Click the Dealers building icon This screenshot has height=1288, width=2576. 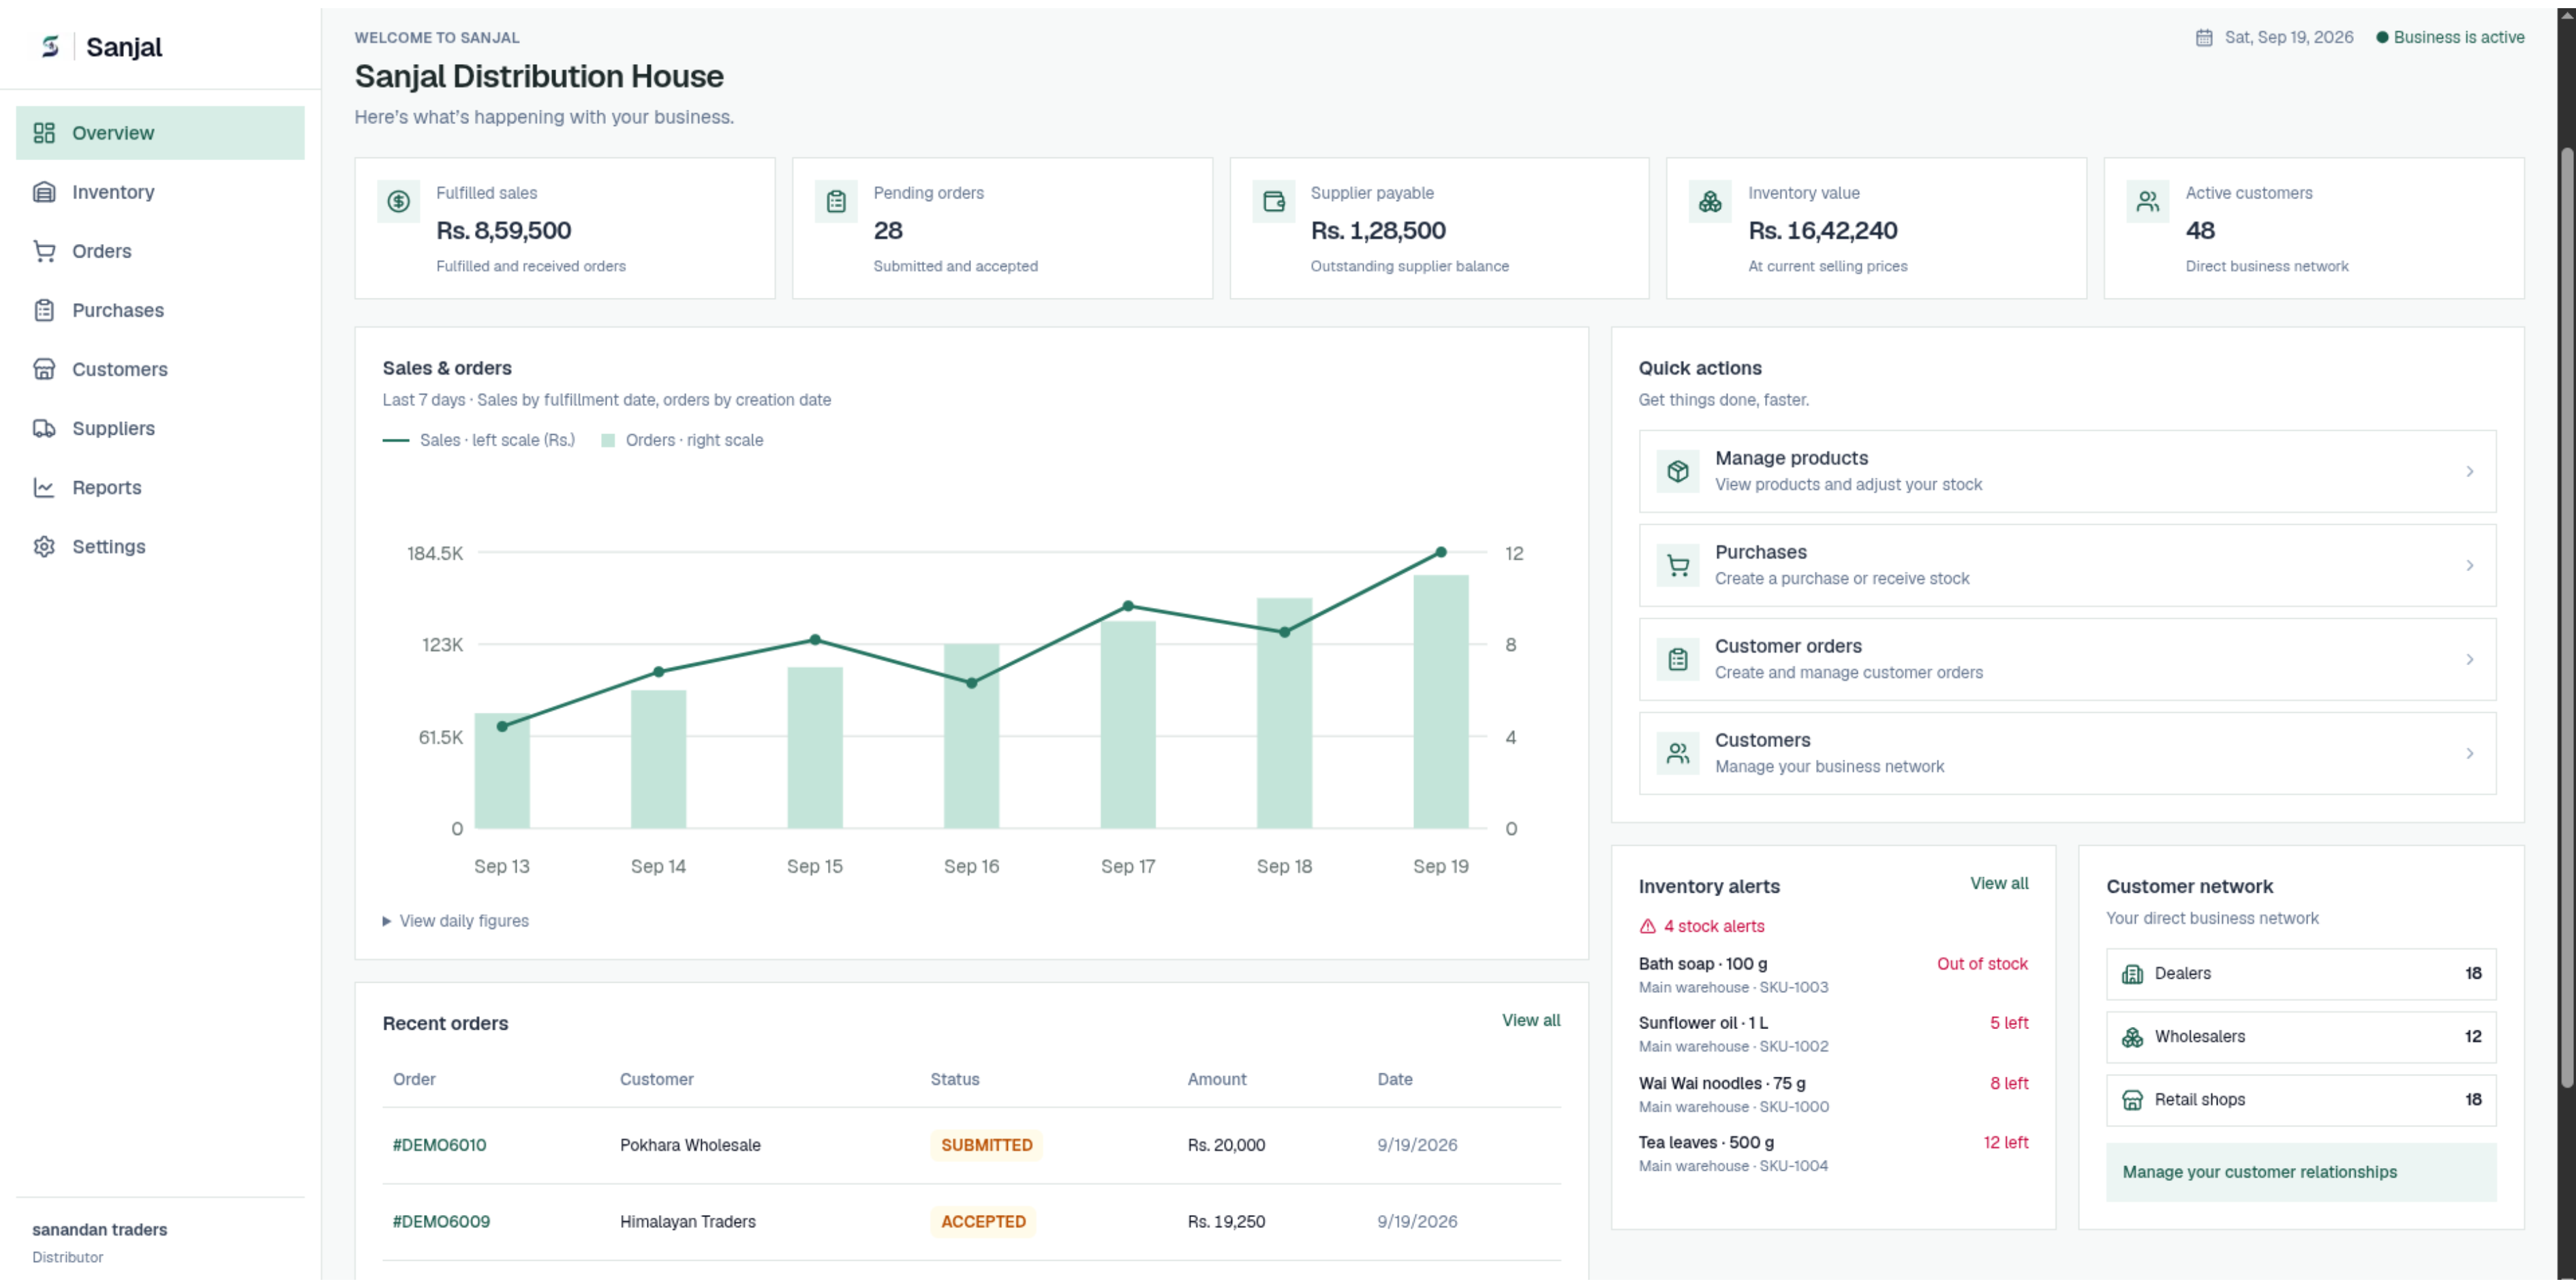2132,974
